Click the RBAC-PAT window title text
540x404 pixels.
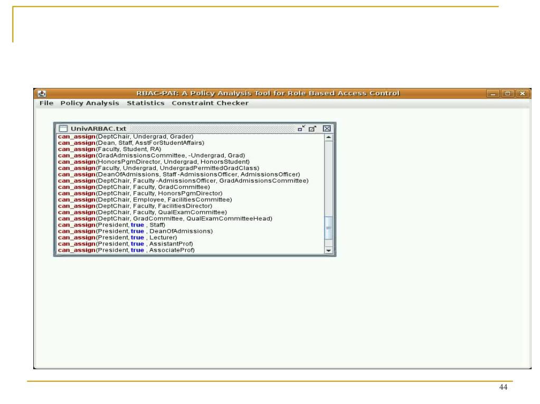click(x=268, y=93)
